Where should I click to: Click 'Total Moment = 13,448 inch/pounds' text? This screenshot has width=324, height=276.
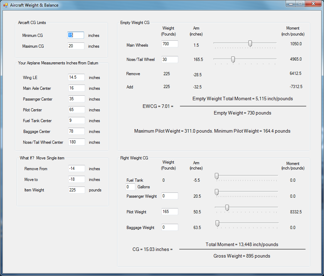coord(242,244)
